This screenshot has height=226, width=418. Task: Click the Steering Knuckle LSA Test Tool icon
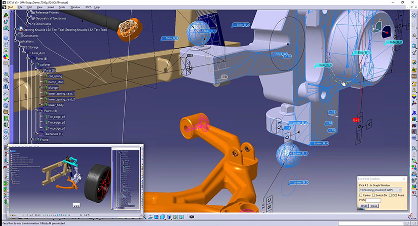(20, 30)
